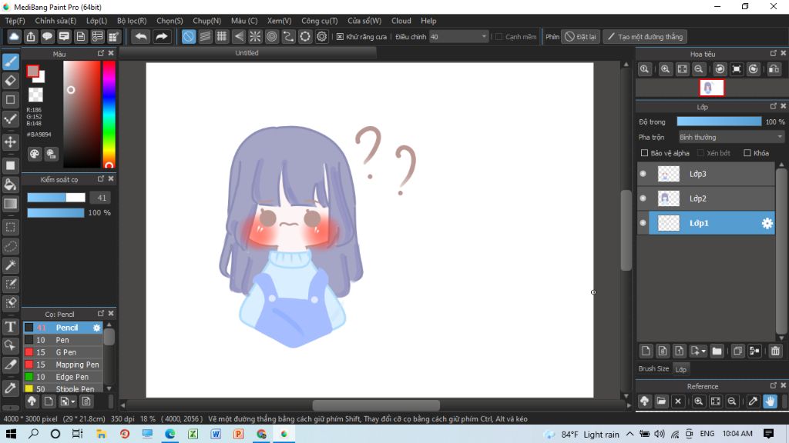Switch to the Brush Size tab
This screenshot has width=789, height=443.
(653, 368)
